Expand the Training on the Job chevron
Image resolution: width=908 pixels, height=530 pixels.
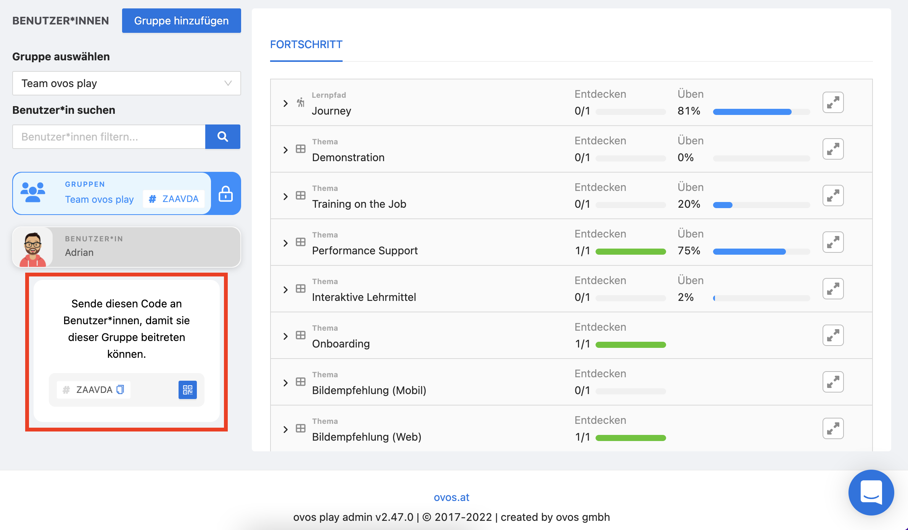click(x=285, y=196)
